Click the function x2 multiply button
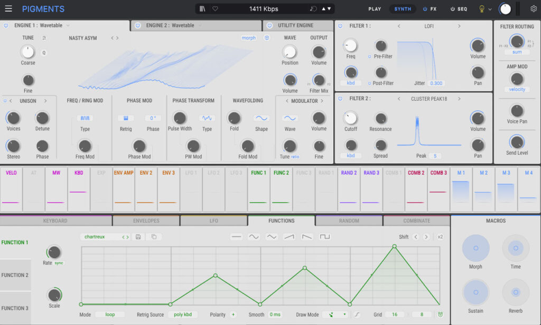541x325 pixels. pos(440,237)
